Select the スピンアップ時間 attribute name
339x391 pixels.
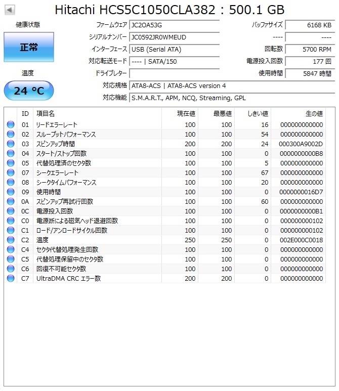coord(55,144)
